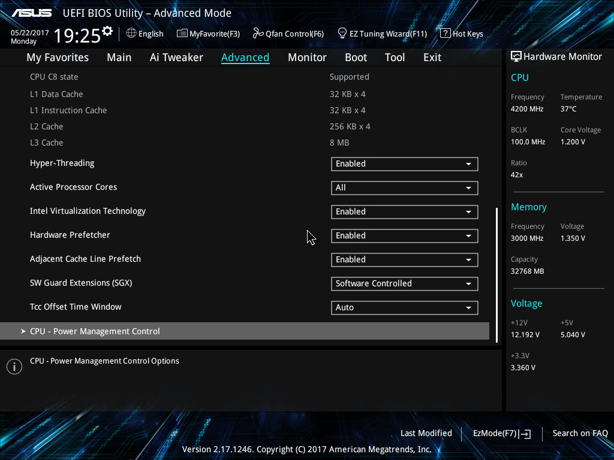Click the 256 KB x 4 value
This screenshot has width=614, height=460.
(x=350, y=126)
